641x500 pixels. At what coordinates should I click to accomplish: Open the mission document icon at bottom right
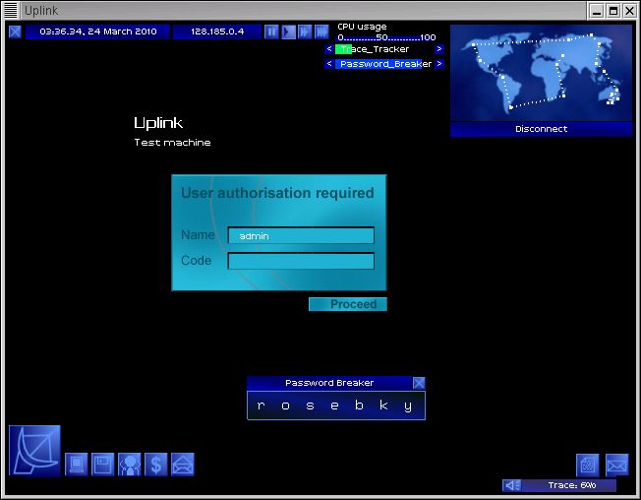tap(588, 466)
